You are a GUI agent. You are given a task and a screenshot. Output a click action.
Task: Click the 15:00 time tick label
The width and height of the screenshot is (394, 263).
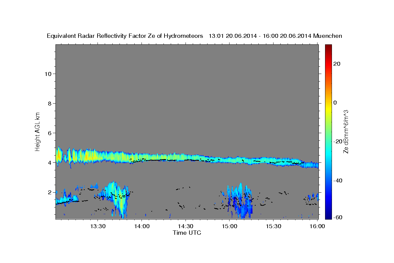[230, 227]
